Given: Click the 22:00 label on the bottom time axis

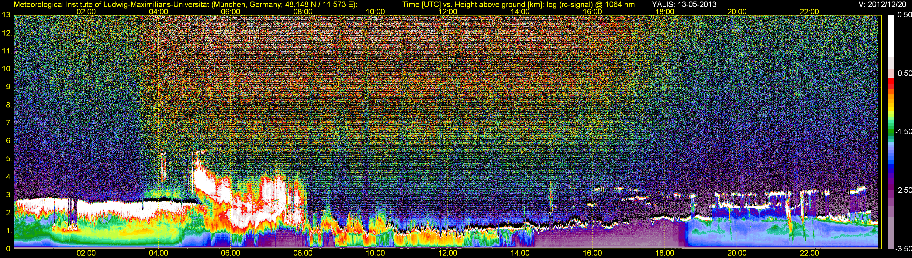Looking at the screenshot, I should click(x=809, y=253).
